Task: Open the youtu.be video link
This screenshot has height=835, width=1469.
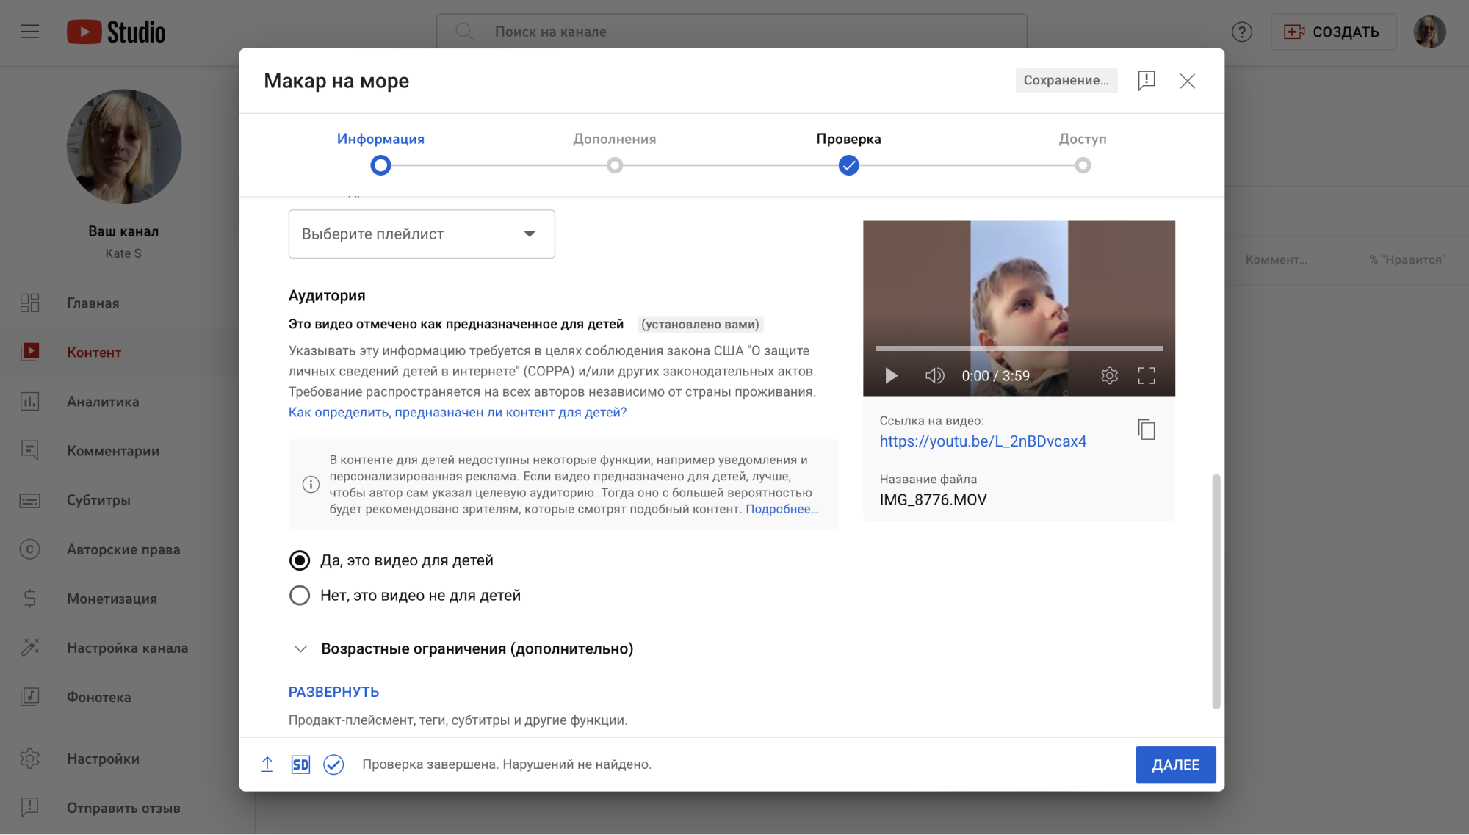Action: pos(983,441)
